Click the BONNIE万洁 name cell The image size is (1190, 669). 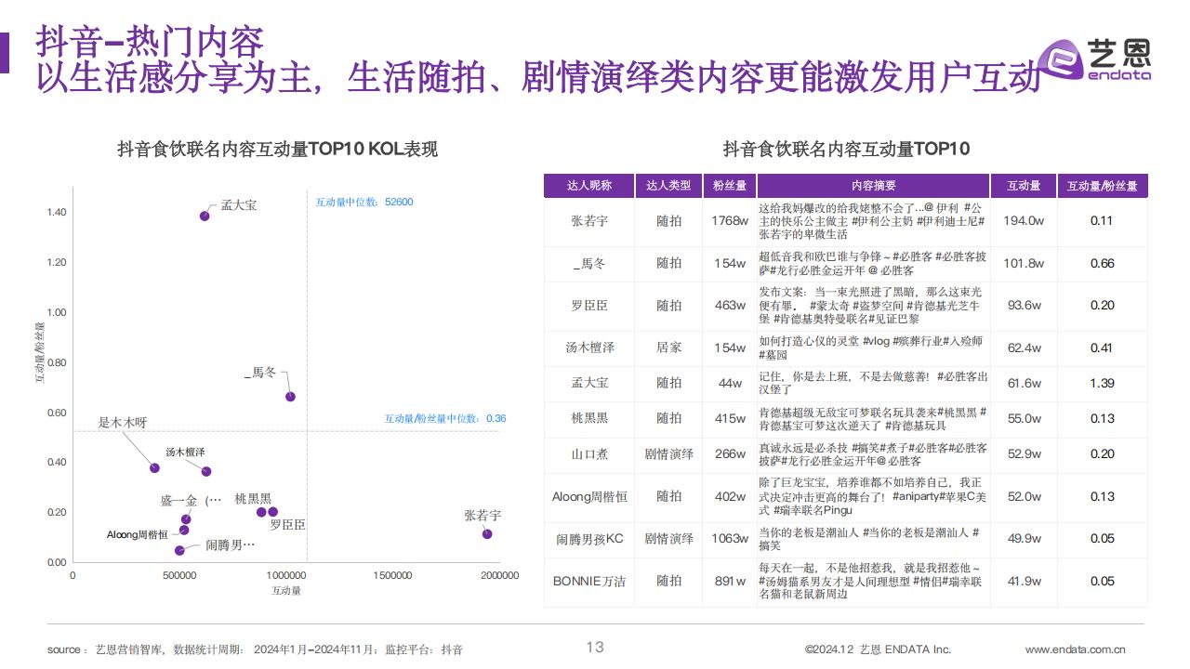(589, 581)
